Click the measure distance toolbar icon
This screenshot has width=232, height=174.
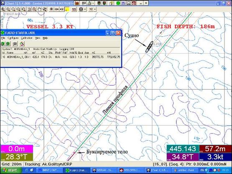pyautogui.click(x=74, y=9)
